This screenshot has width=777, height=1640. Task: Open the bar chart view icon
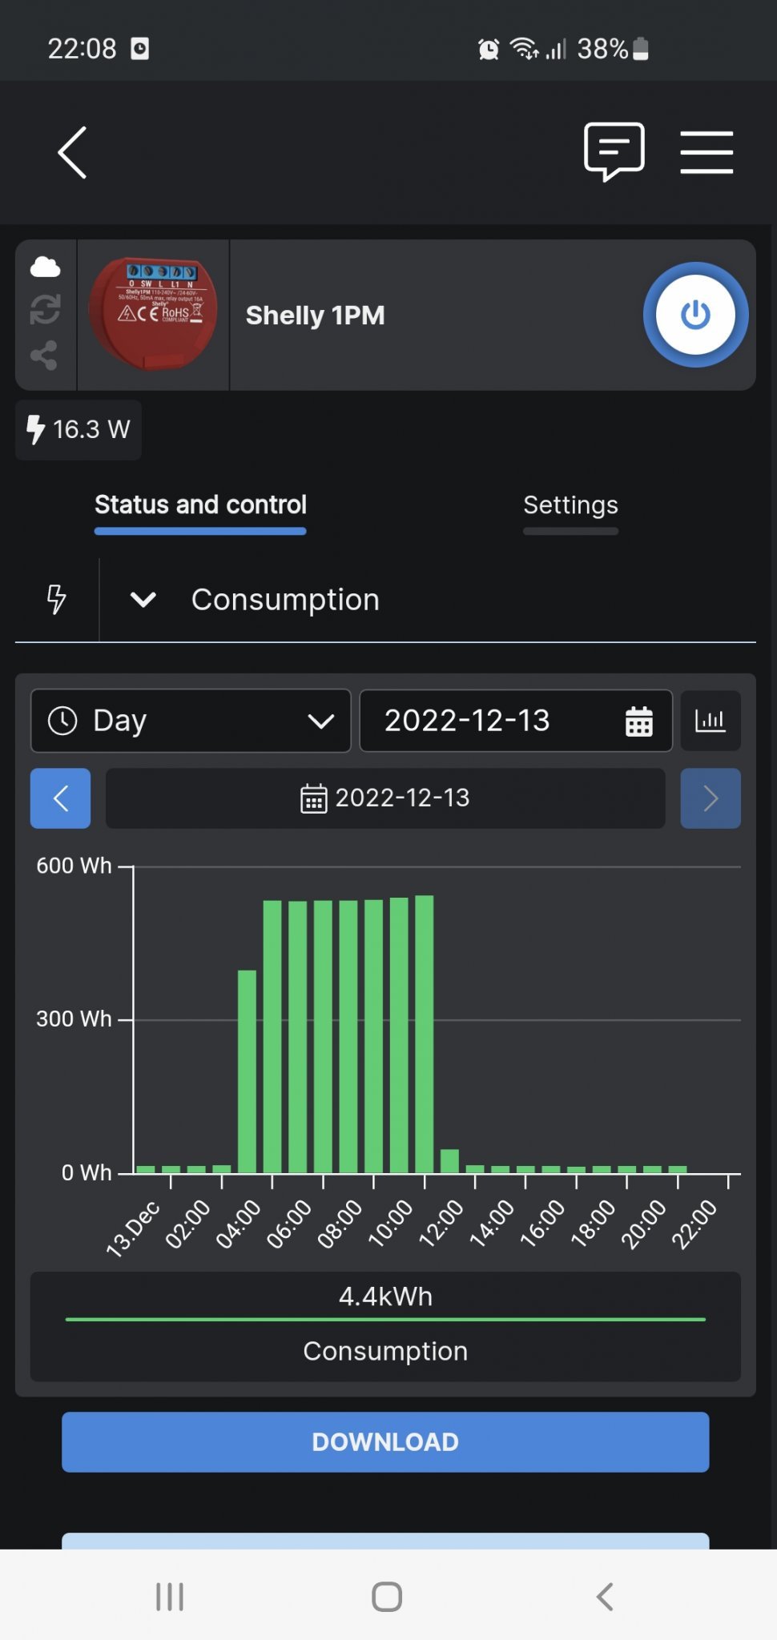(710, 721)
